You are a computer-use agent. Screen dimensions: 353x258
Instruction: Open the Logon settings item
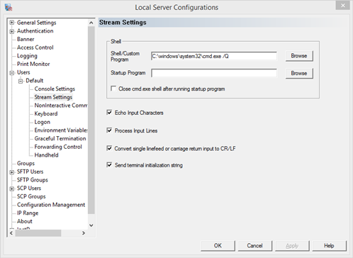coord(43,122)
